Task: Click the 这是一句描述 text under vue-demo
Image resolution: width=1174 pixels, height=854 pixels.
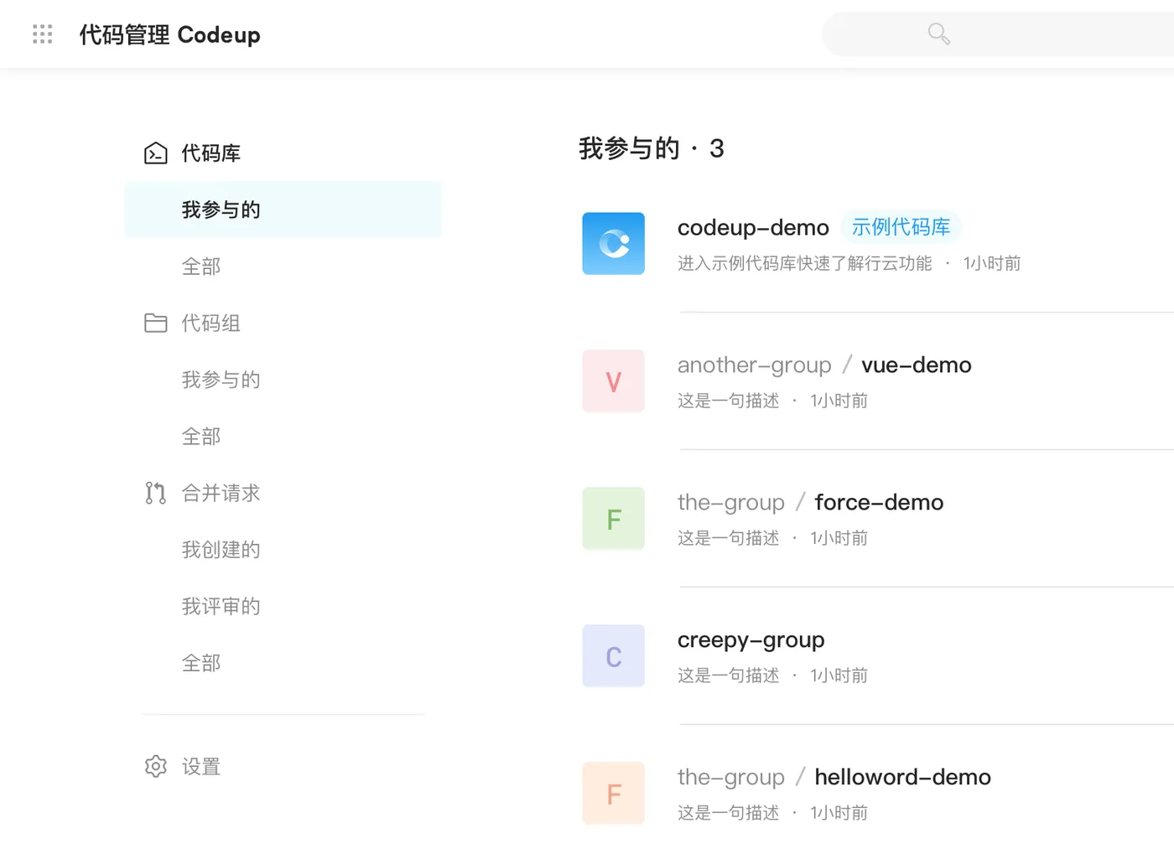Action: (x=729, y=401)
